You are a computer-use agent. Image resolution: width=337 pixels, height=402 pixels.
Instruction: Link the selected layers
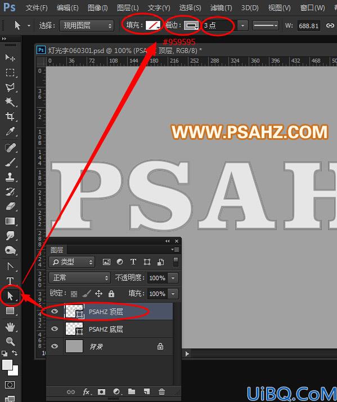(x=71, y=392)
